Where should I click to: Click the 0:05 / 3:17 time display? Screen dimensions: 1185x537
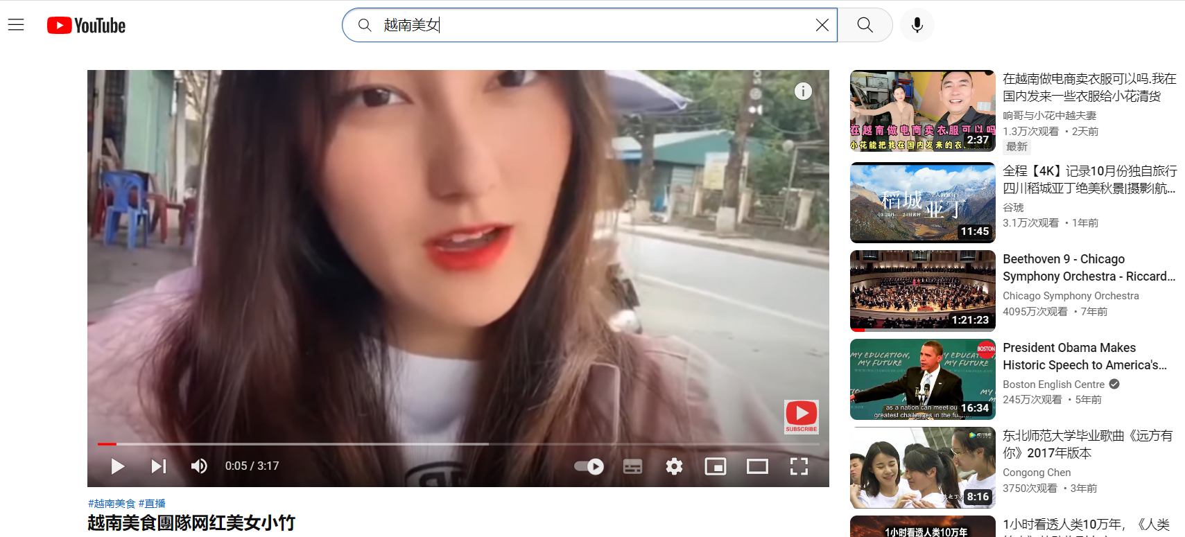point(252,466)
